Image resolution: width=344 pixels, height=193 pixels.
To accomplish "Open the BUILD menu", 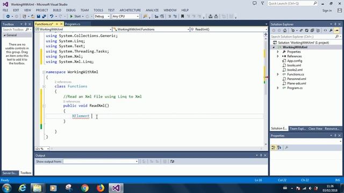I will click(x=57, y=10).
